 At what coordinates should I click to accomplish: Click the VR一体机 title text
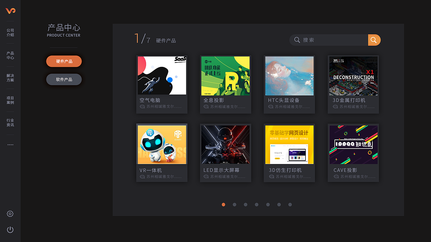151,170
